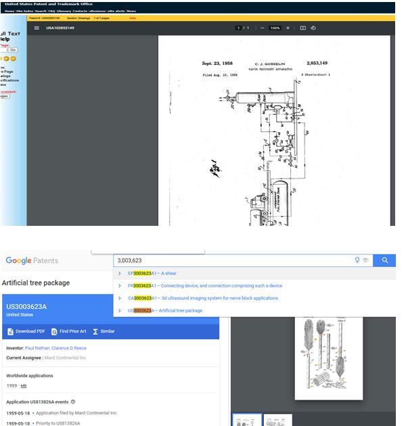Click Mard Continental Inc current assignee text
The image size is (406, 426).
click(x=65, y=358)
